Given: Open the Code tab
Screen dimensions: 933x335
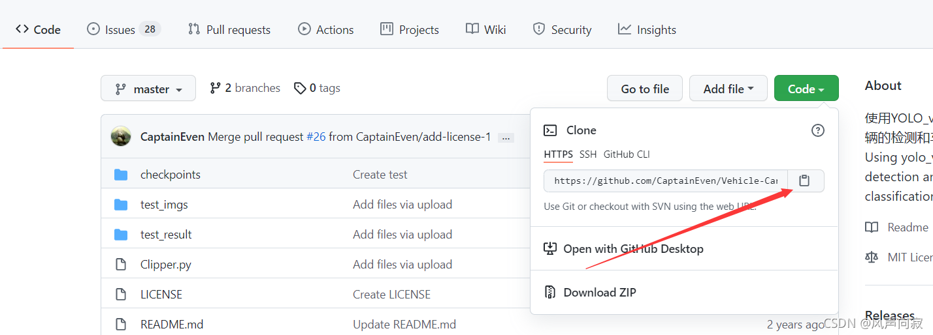Looking at the screenshot, I should coord(38,29).
